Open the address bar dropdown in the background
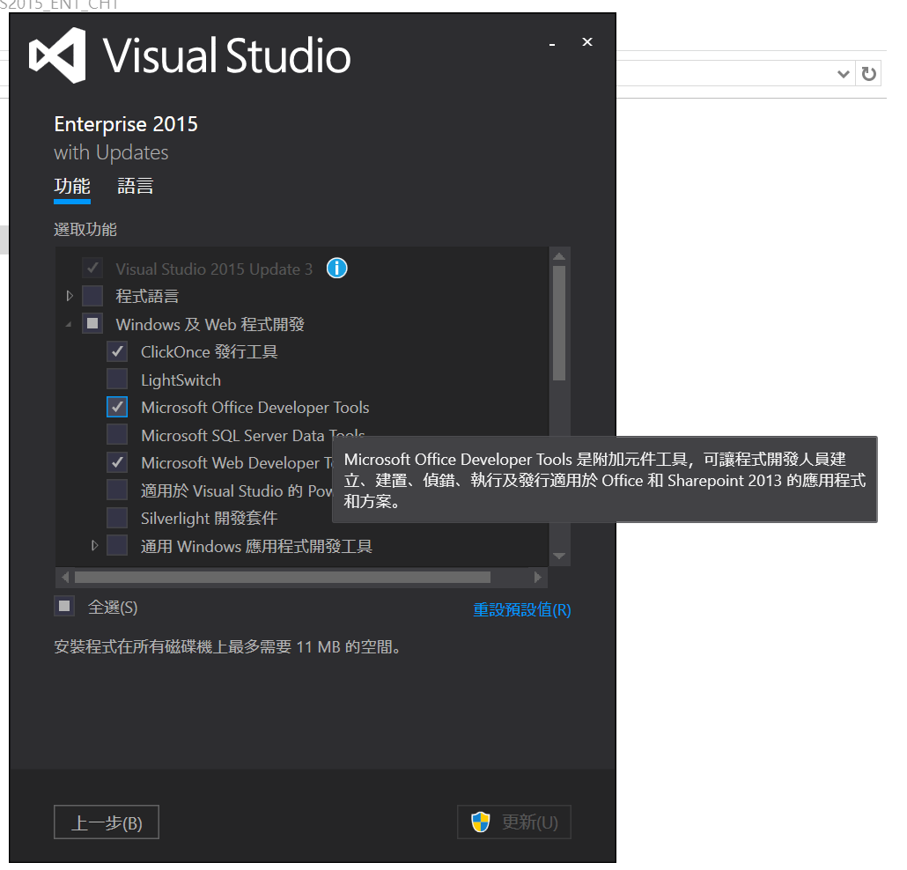The image size is (907, 870). point(843,73)
